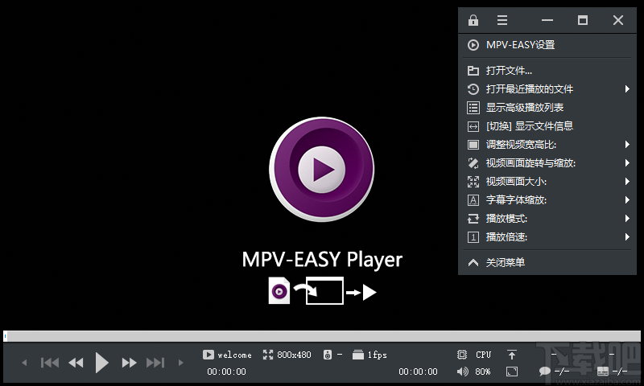
Task: Click the small left triangle frame-back arrow
Action: (x=24, y=363)
